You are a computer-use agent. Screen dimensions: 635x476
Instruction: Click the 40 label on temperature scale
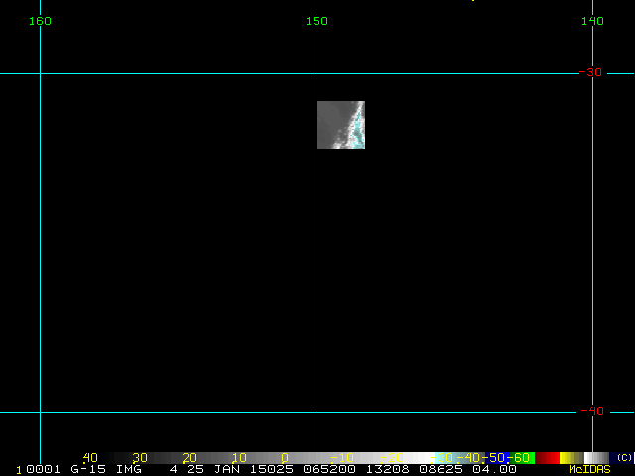click(90, 458)
